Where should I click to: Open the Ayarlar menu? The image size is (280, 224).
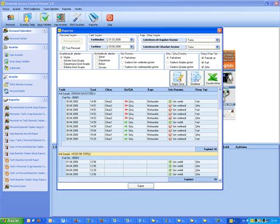pyautogui.click(x=17, y=9)
